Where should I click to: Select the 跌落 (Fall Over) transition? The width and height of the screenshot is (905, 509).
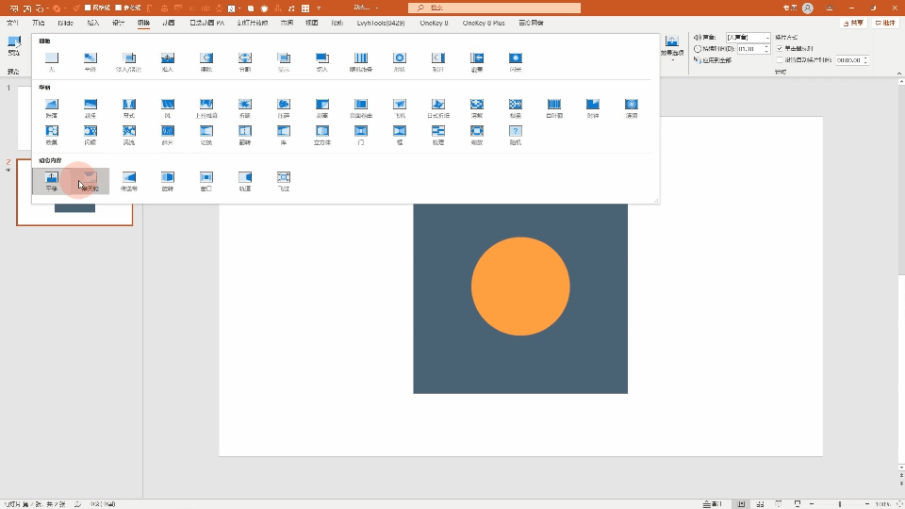click(51, 107)
